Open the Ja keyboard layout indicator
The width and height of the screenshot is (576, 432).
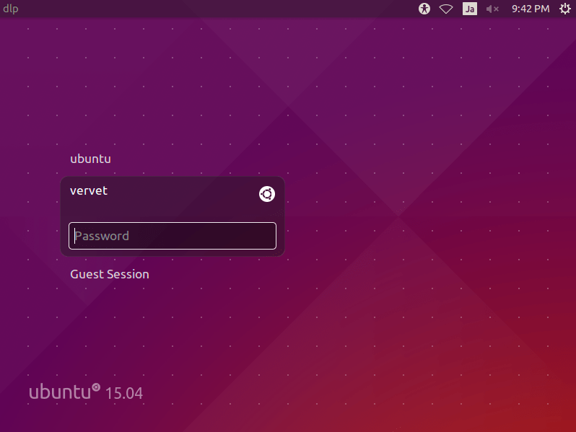pyautogui.click(x=470, y=9)
